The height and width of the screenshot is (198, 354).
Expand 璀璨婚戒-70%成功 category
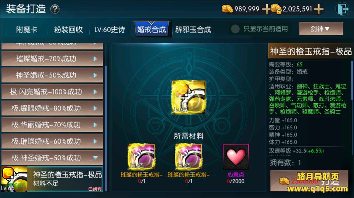(x=52, y=59)
